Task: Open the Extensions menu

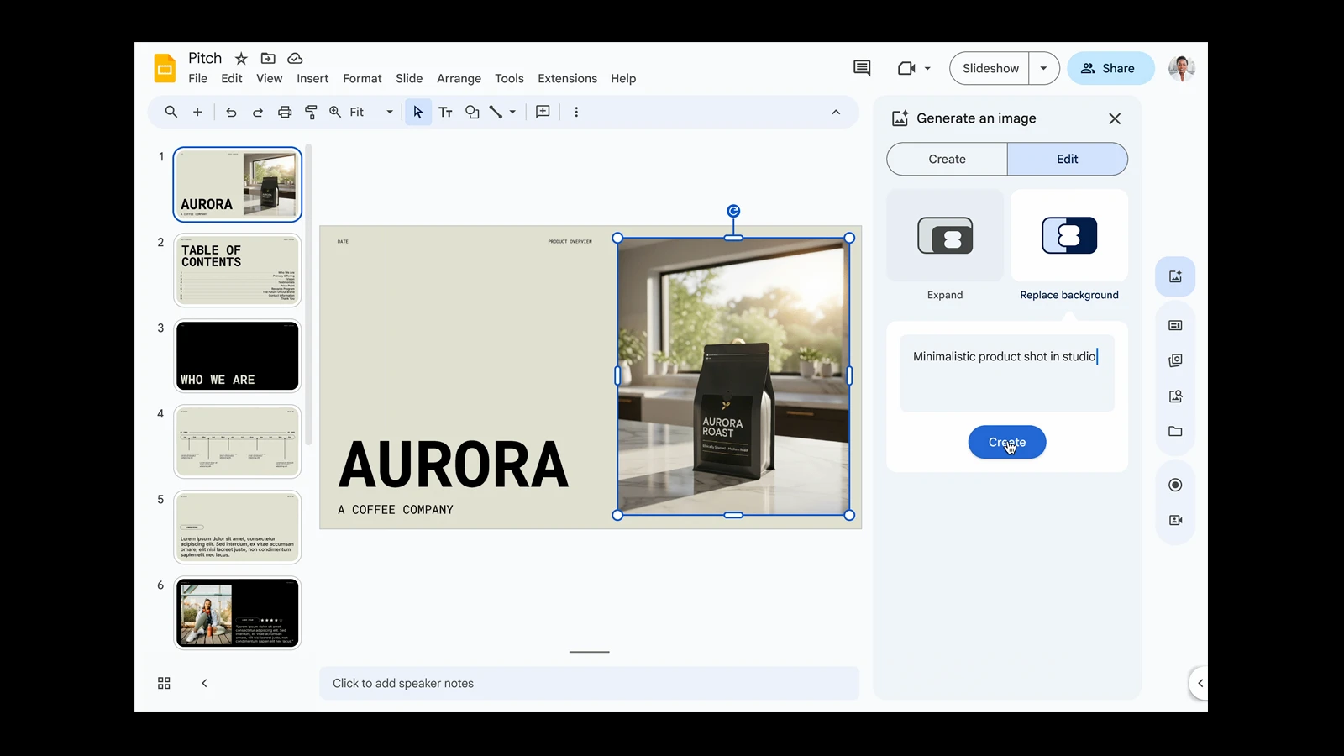Action: (567, 78)
